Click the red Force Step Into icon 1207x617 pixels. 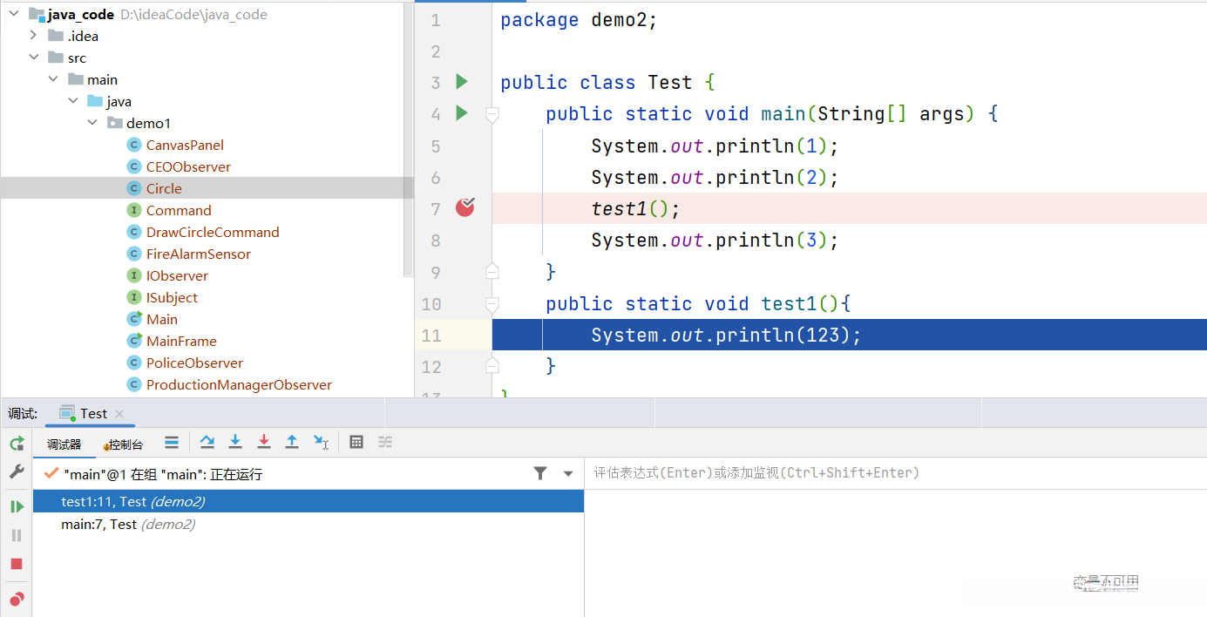(264, 442)
